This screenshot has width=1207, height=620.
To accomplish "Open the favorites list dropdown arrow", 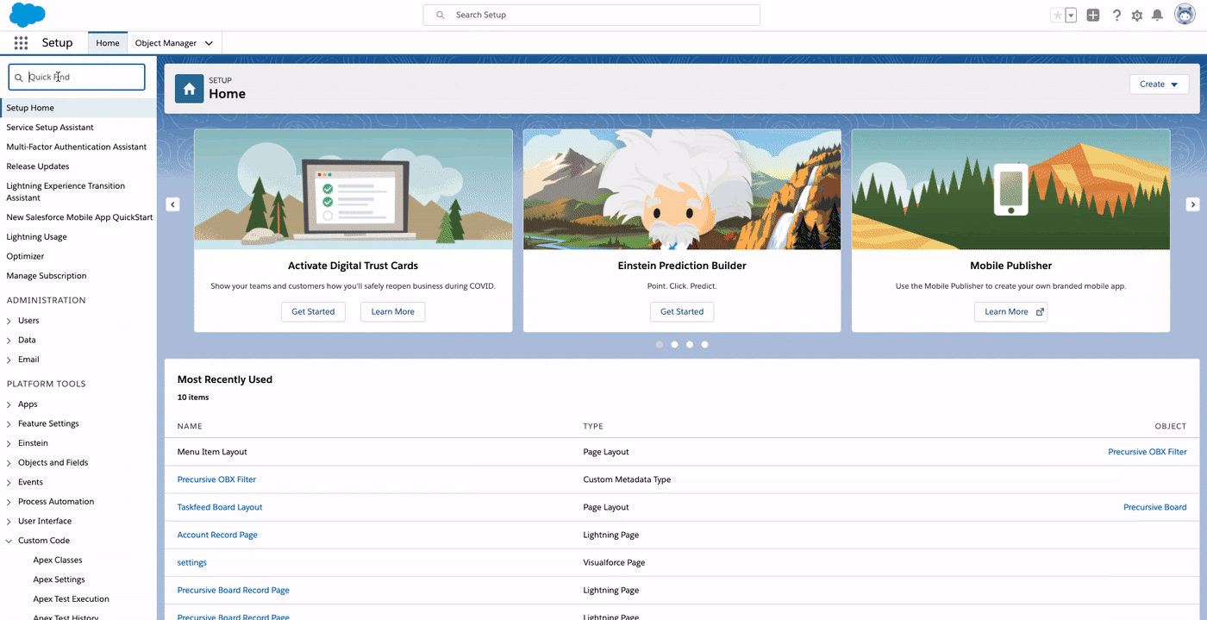I will tap(1071, 16).
